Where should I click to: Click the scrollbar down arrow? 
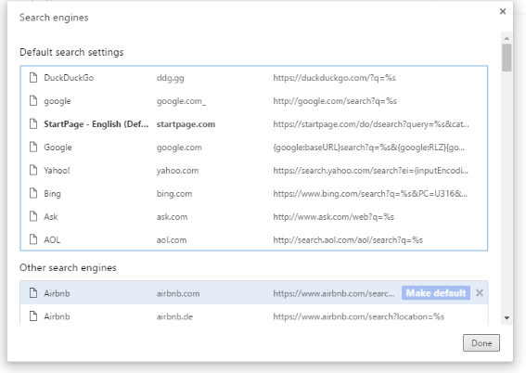507,317
